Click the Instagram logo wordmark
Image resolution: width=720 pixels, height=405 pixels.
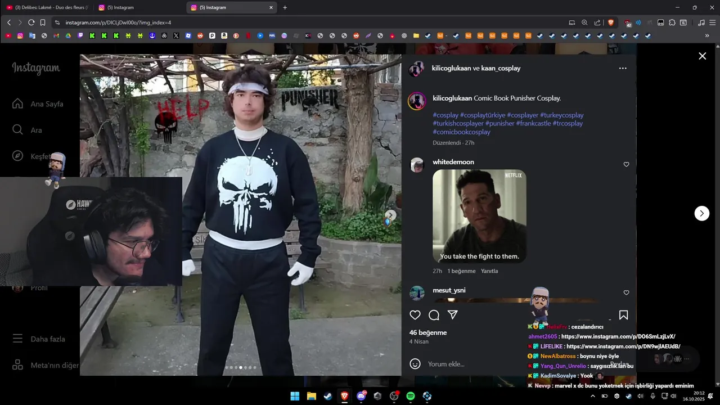36,69
